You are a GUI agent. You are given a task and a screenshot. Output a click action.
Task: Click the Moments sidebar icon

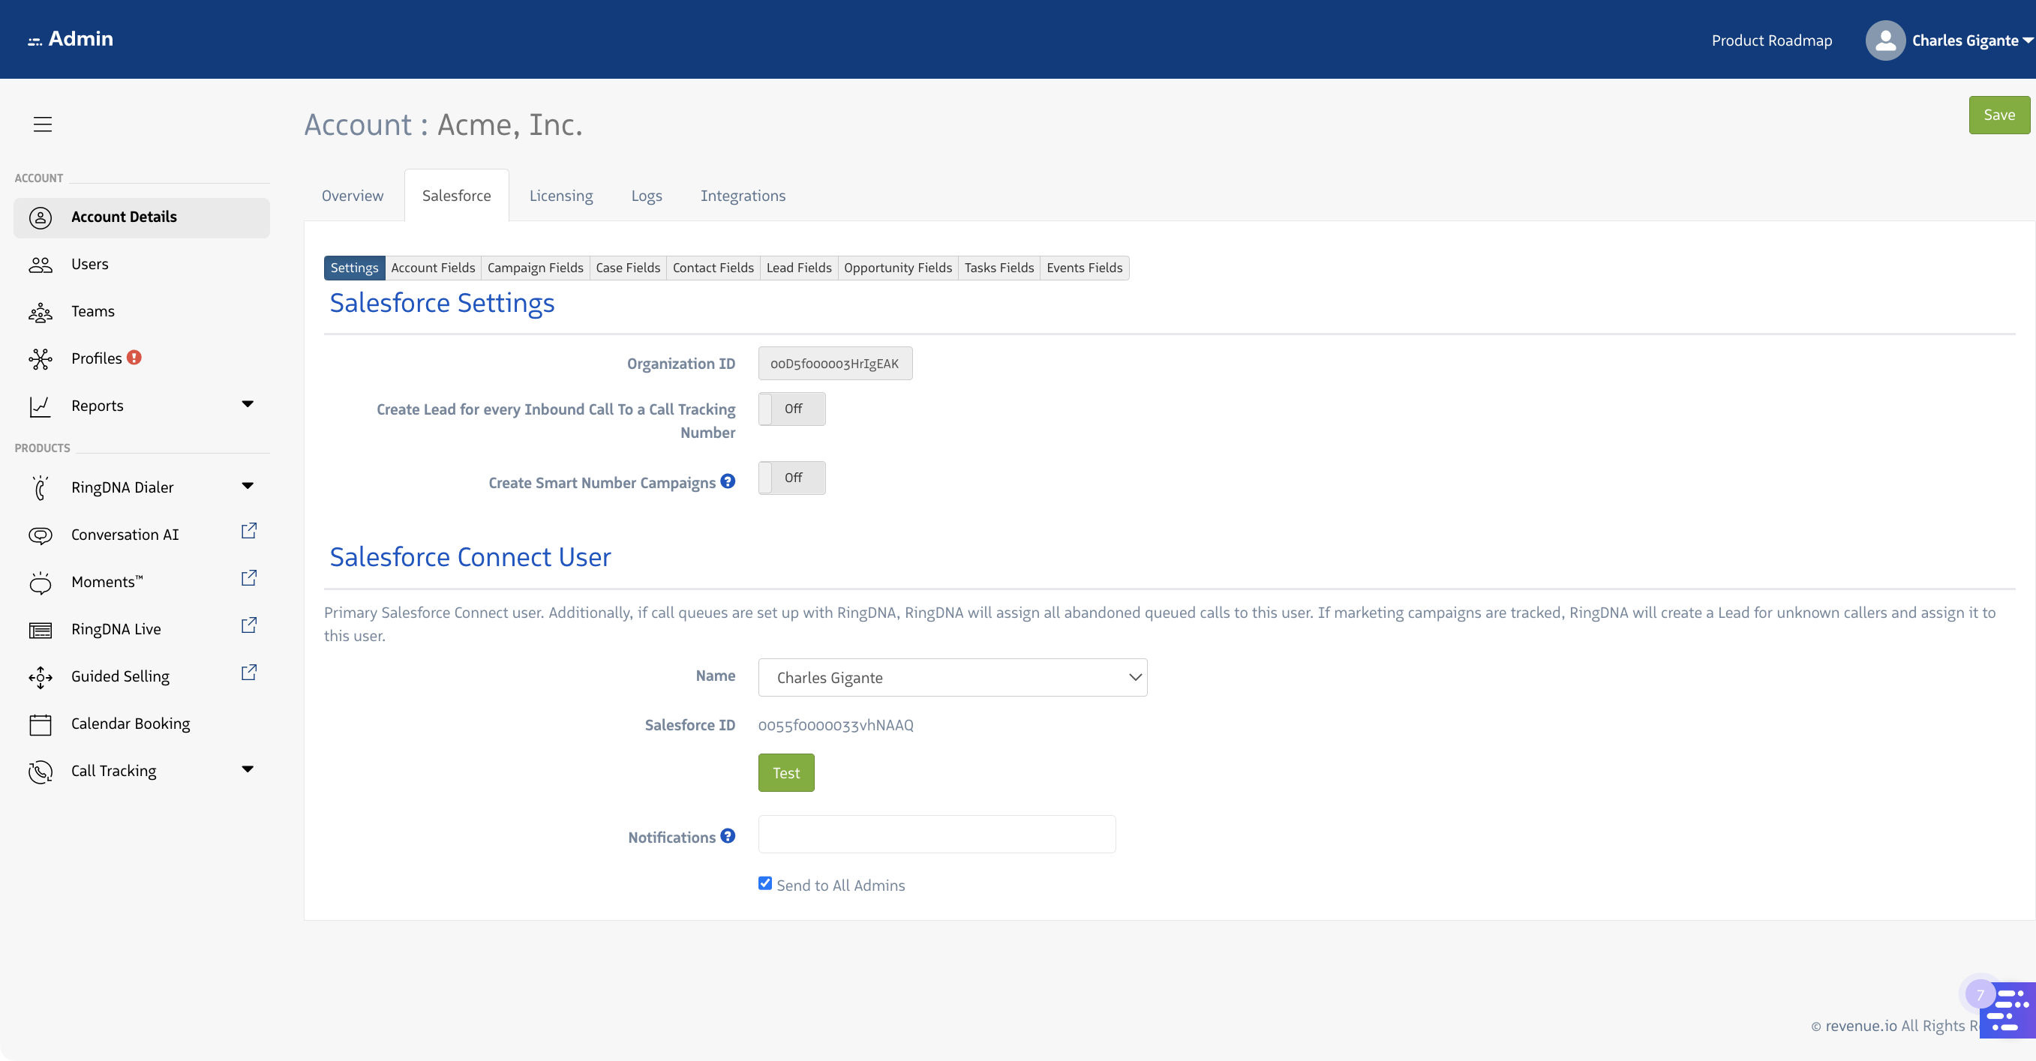point(41,583)
